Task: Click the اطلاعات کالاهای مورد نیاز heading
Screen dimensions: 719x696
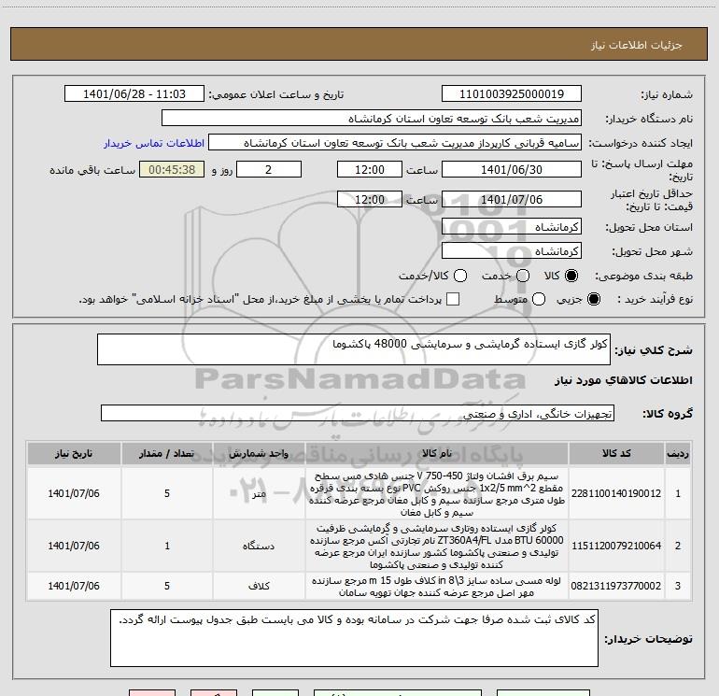Action: tap(624, 380)
